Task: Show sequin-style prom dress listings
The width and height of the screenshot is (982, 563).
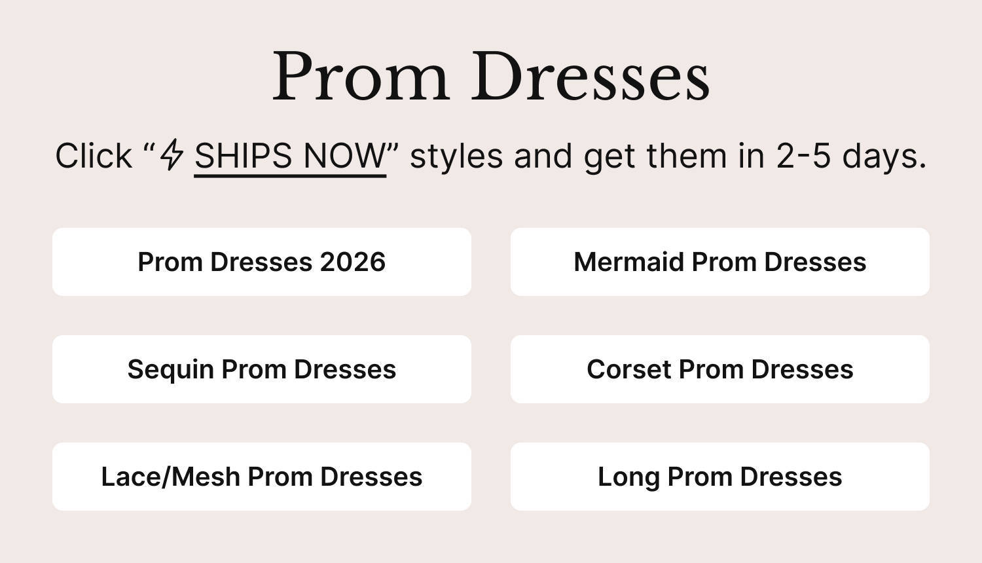Action: 261,369
